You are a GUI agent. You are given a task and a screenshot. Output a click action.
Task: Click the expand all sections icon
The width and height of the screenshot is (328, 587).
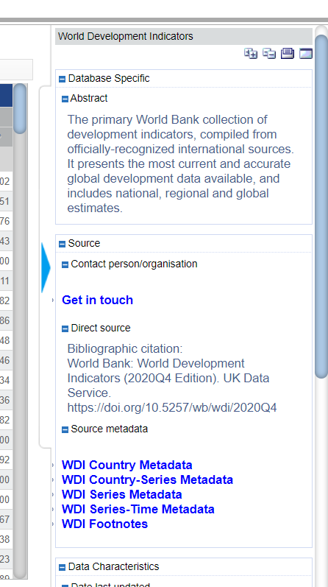[x=251, y=54]
